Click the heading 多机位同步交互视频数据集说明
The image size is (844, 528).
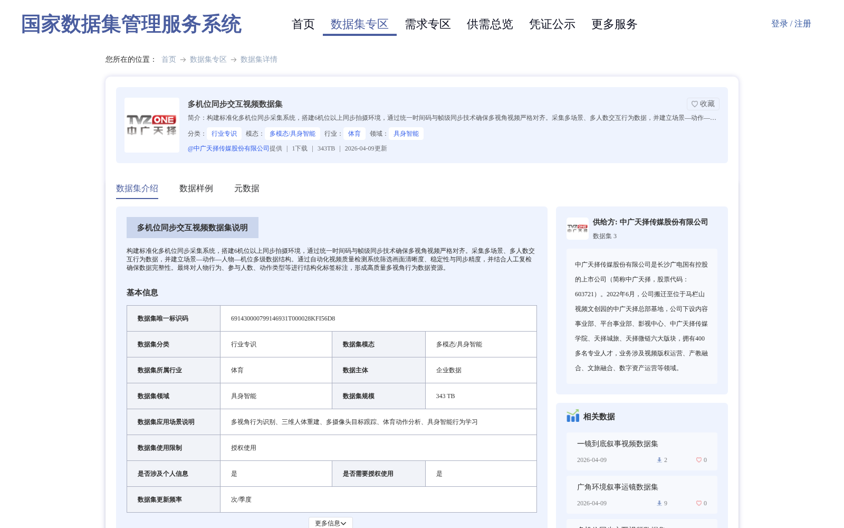point(193,228)
